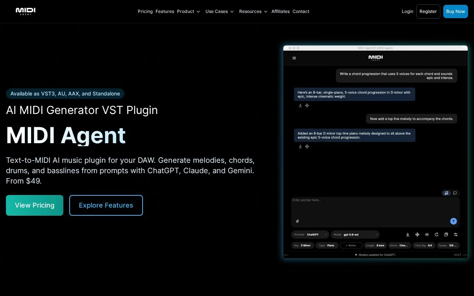Click the Buy Now button

455,11
